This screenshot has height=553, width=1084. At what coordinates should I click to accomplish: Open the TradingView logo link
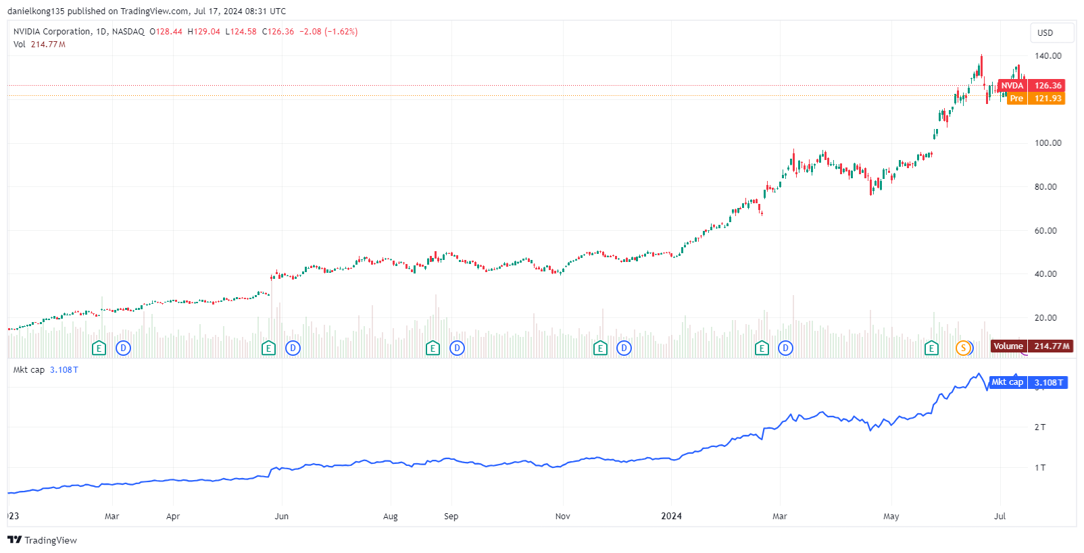43,540
